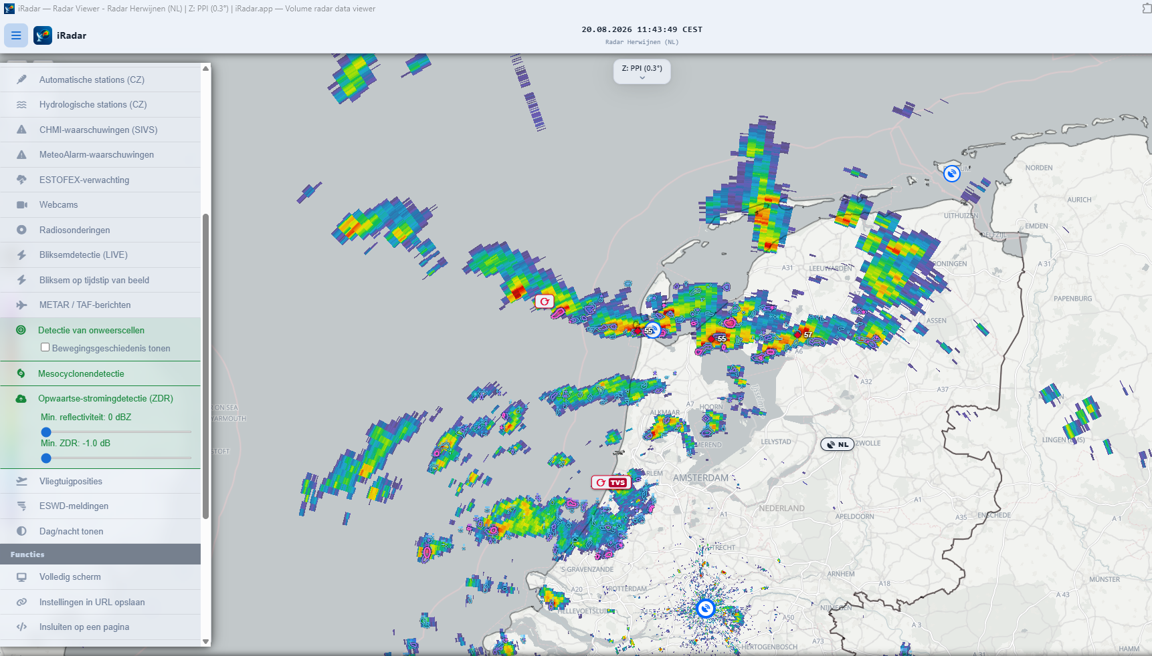
Task: Click the Min. ZDR slider handle
Action: pyautogui.click(x=46, y=458)
